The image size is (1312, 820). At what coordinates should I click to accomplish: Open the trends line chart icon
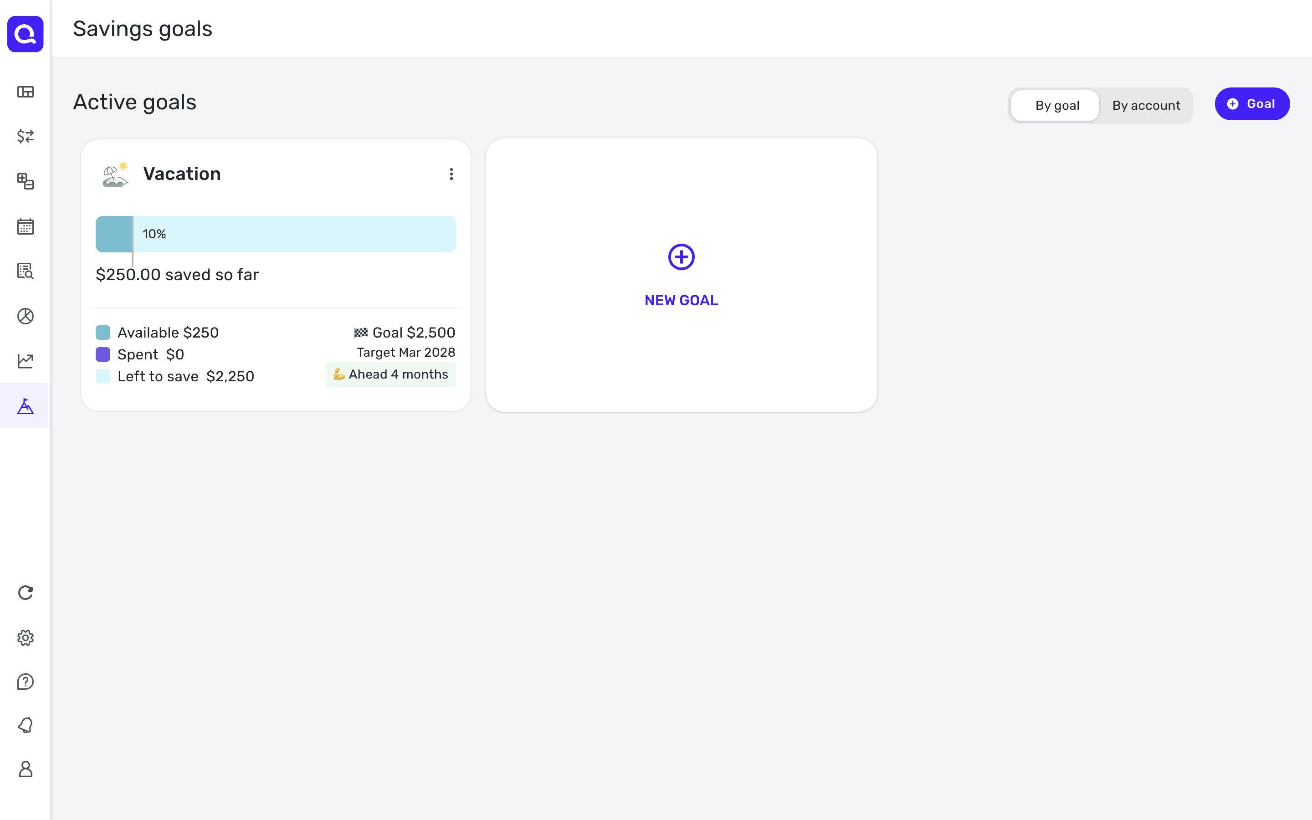pyautogui.click(x=26, y=361)
